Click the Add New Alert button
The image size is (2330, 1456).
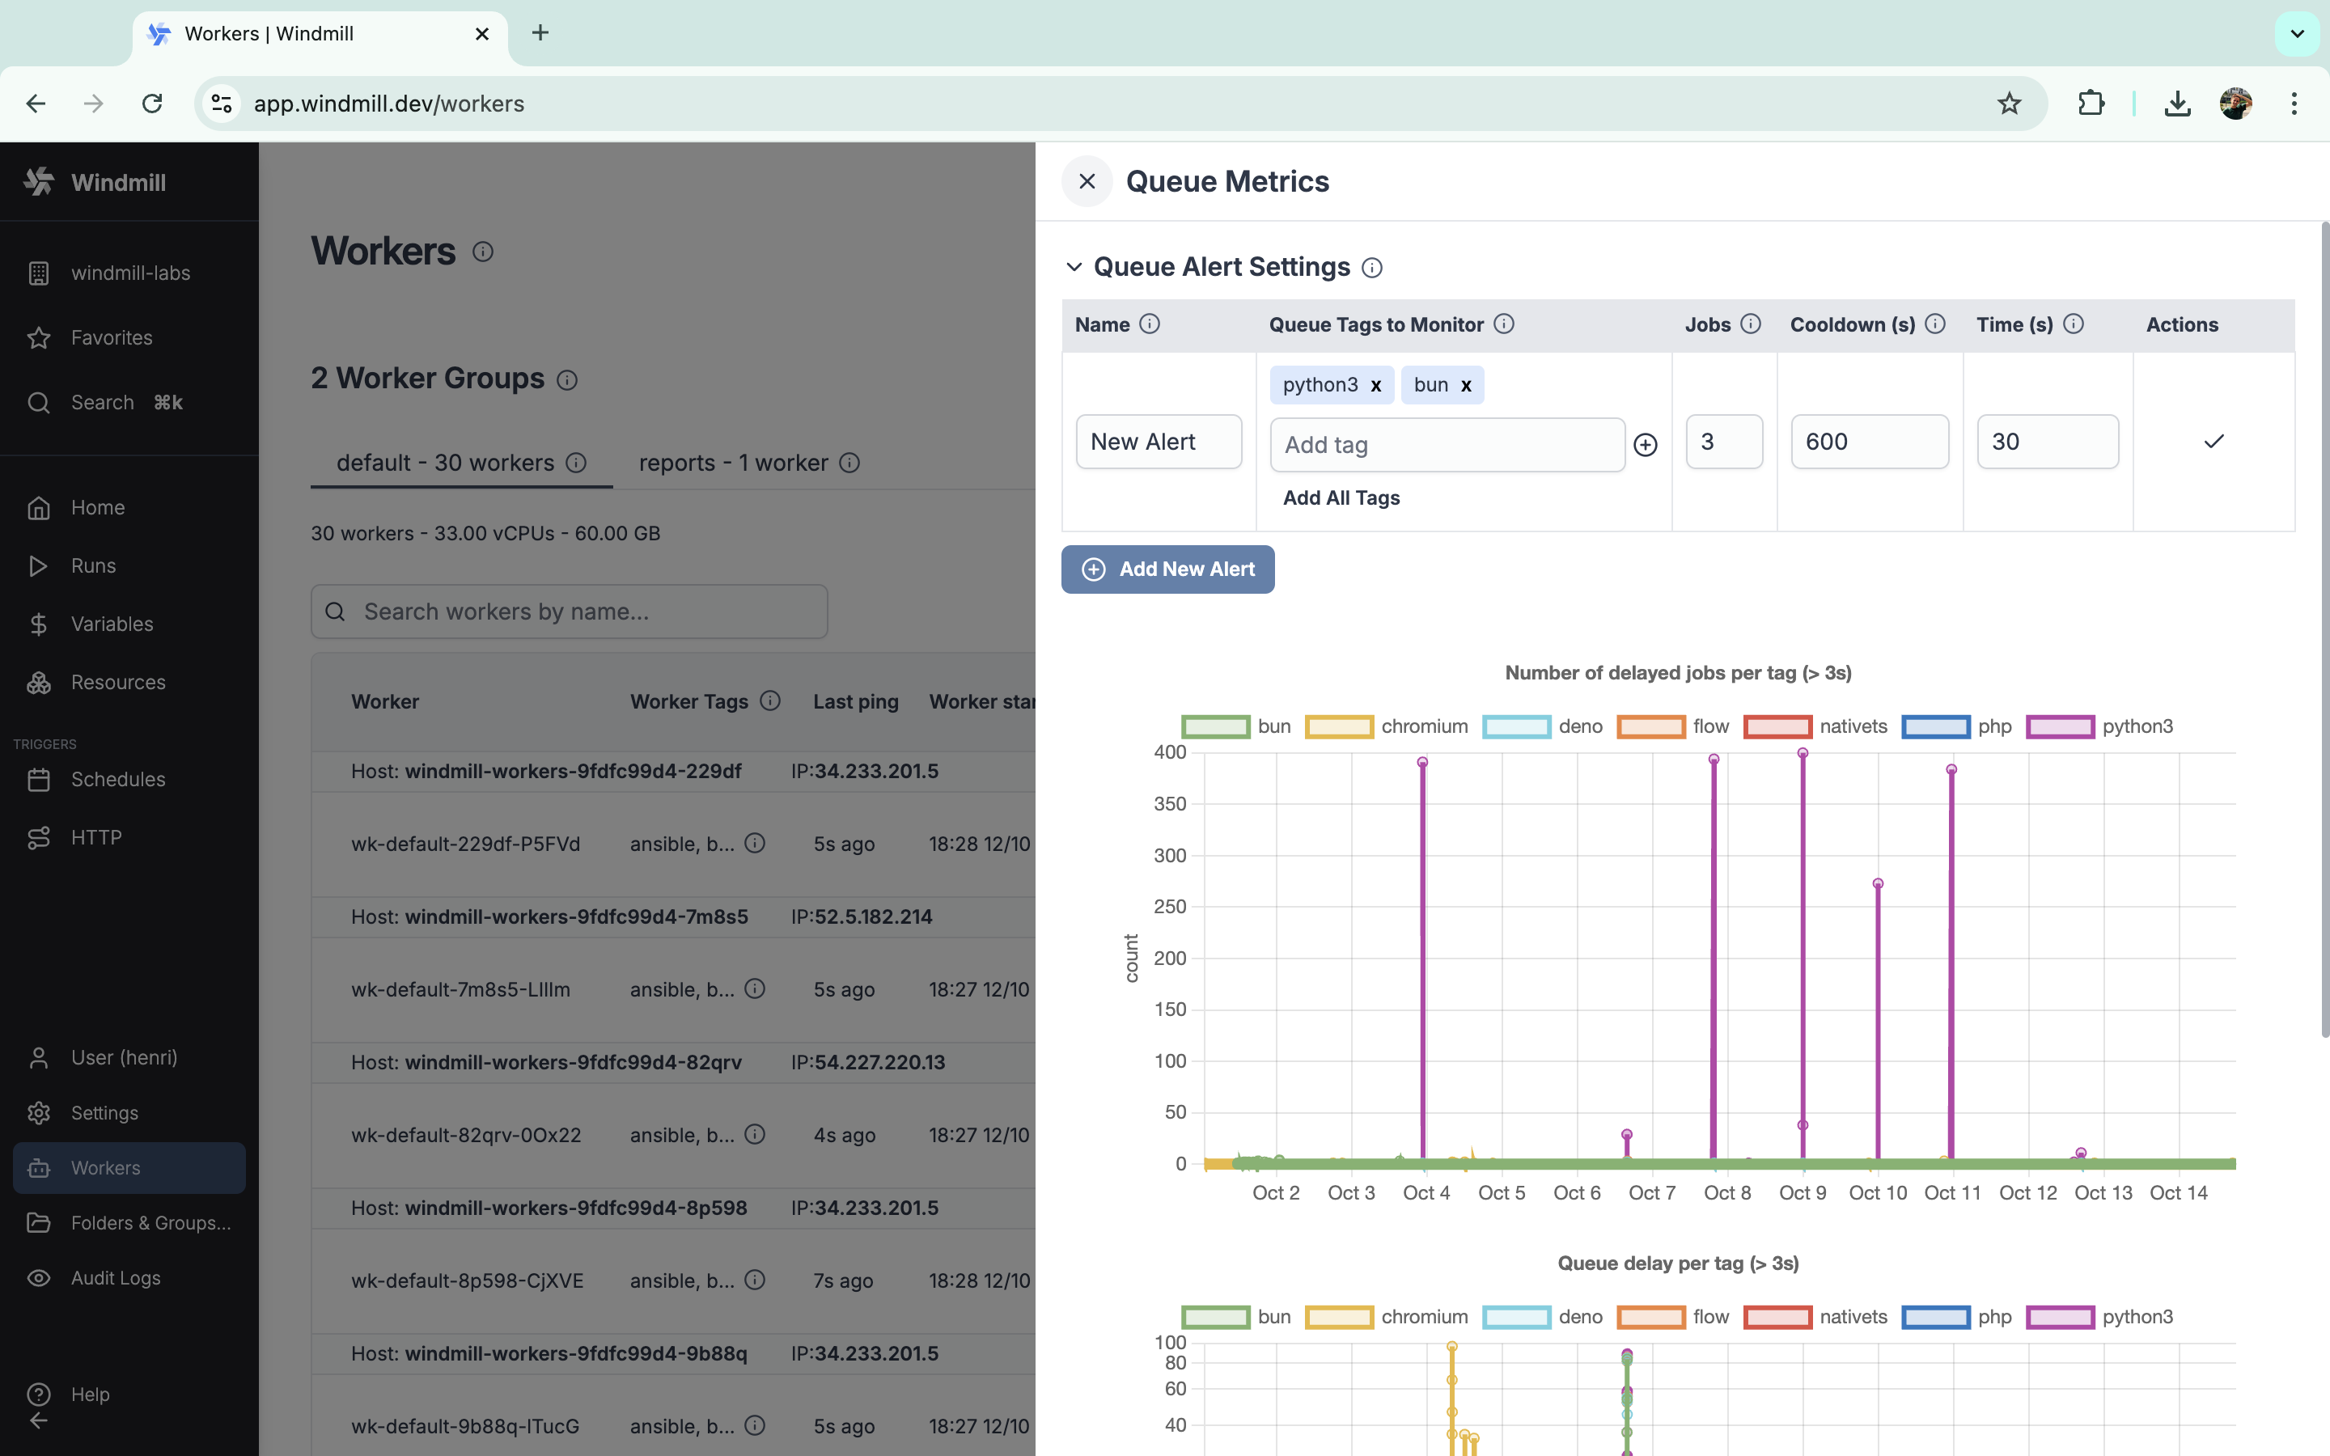pos(1167,569)
